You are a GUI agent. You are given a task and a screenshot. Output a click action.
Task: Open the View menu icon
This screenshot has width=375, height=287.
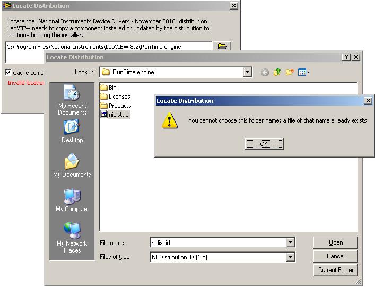304,72
